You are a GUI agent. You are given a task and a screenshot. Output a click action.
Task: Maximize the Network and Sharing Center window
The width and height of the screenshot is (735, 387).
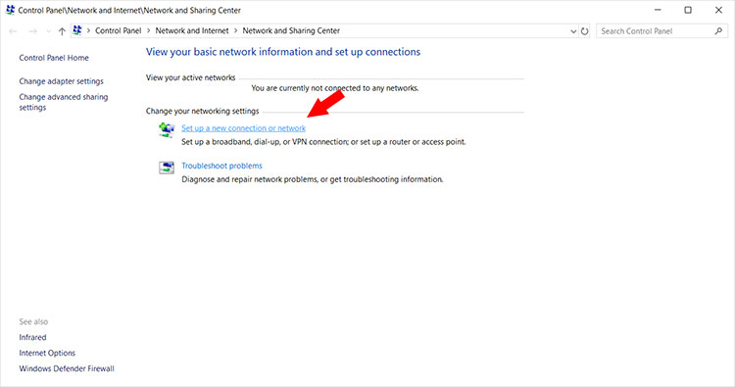pos(688,10)
